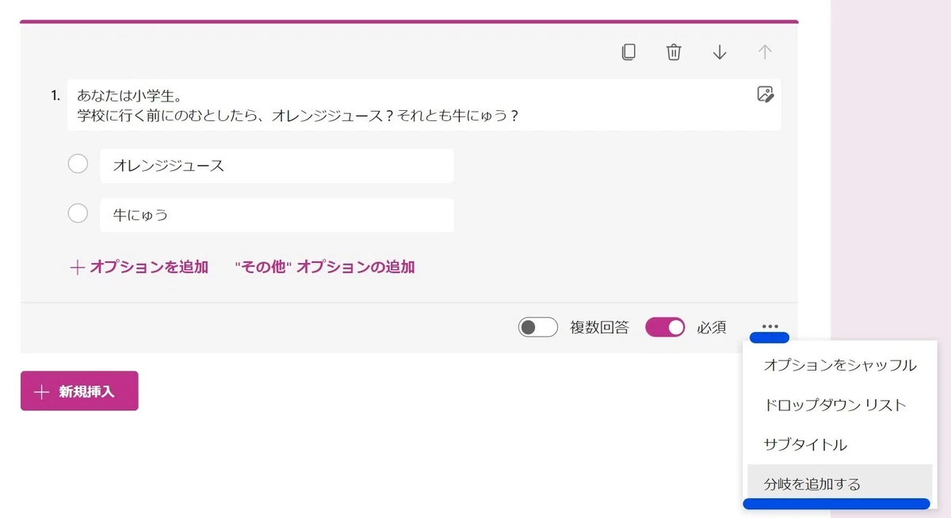The height and width of the screenshot is (518, 951).
Task: Choose サブタイトル from the menu
Action: [840, 444]
